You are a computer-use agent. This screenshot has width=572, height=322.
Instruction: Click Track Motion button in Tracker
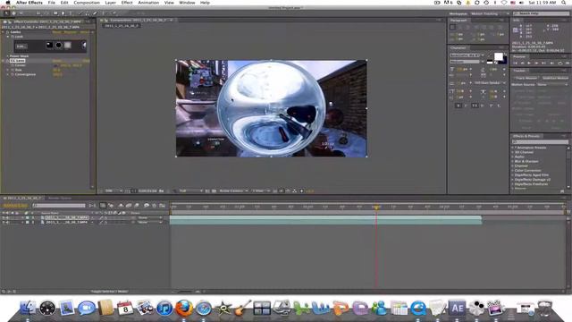click(x=526, y=78)
